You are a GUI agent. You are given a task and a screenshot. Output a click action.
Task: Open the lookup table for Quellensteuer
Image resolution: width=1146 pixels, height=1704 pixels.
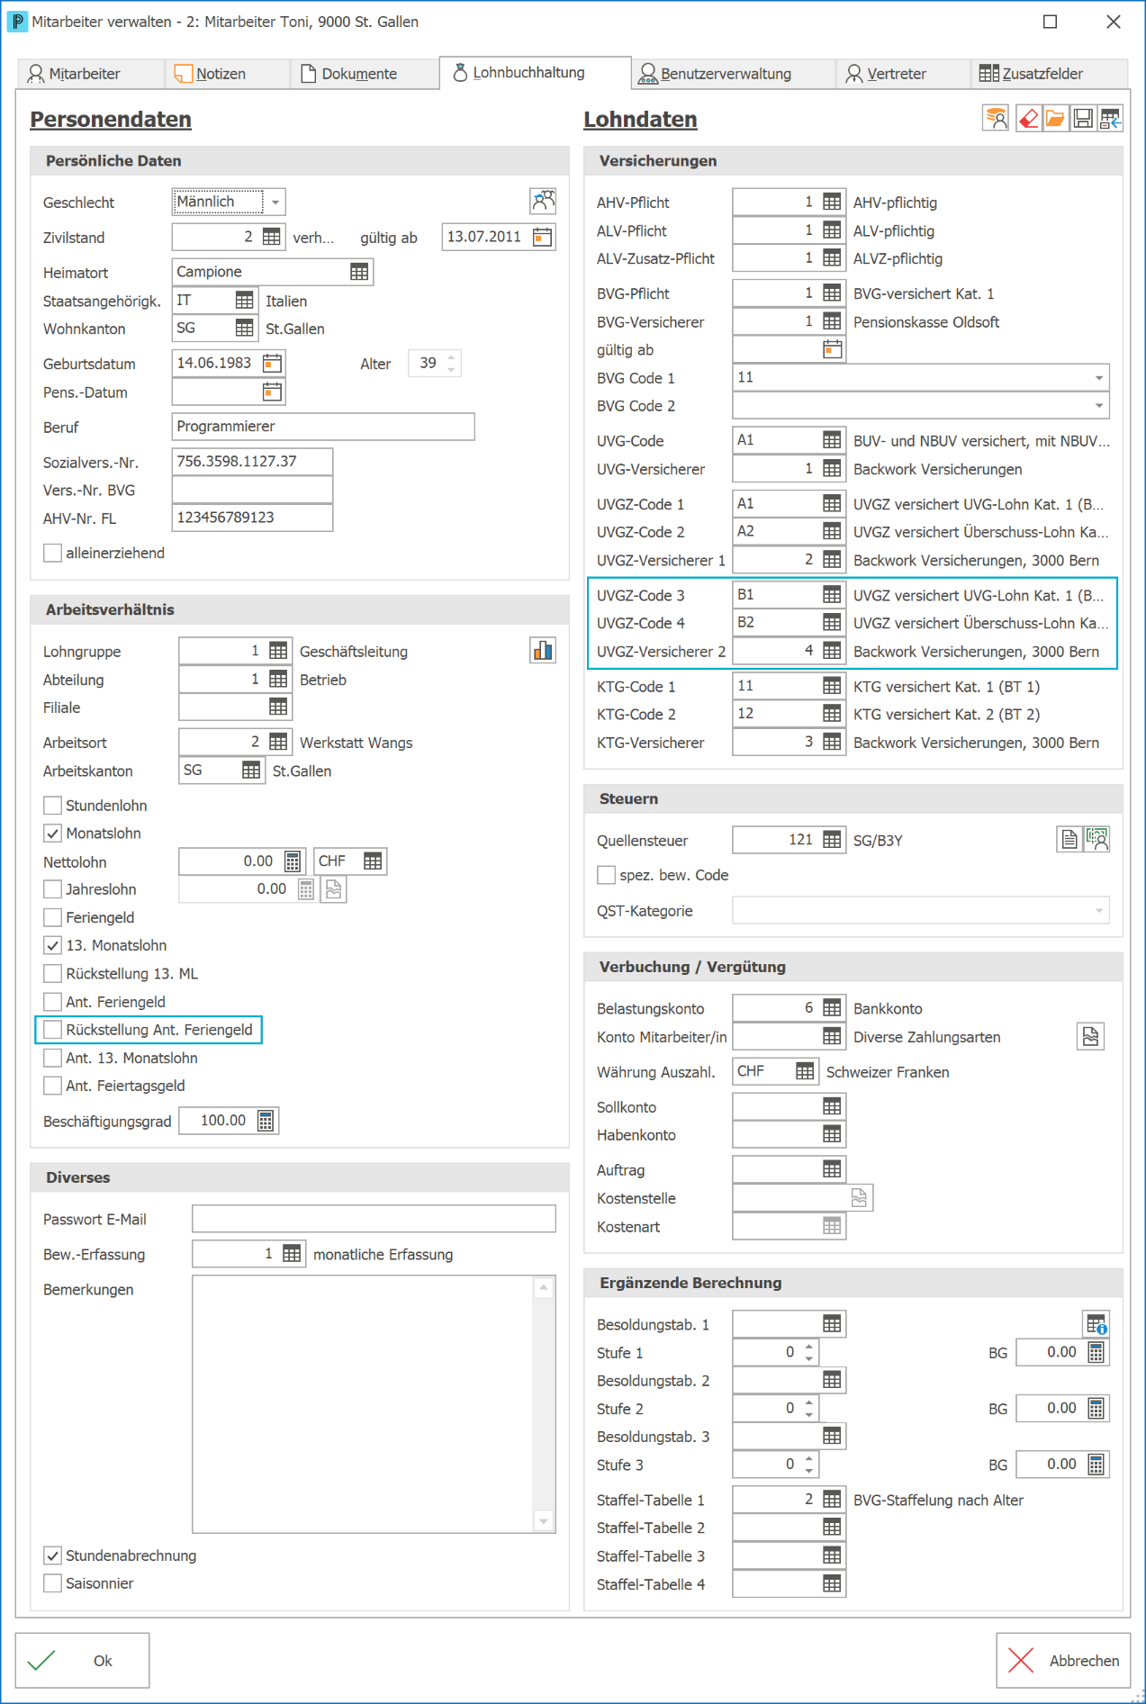click(x=832, y=840)
